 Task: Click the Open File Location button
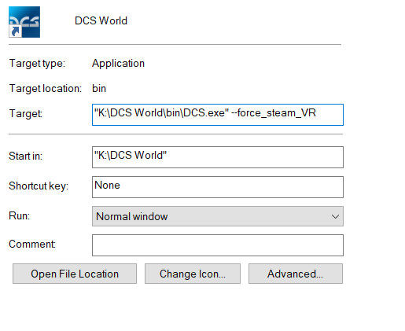pyautogui.click(x=75, y=274)
